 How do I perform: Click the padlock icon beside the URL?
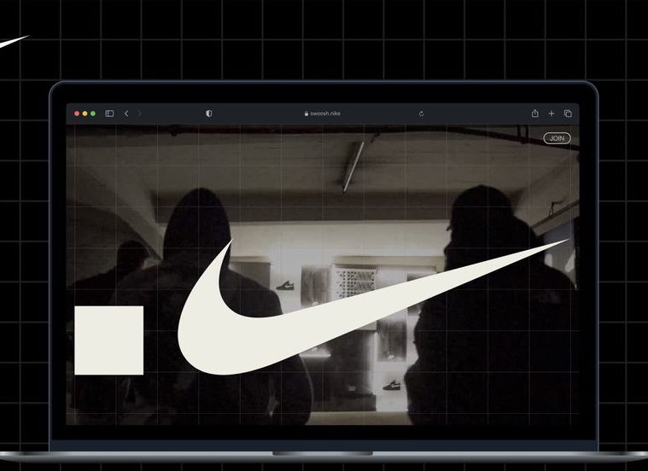pos(306,113)
